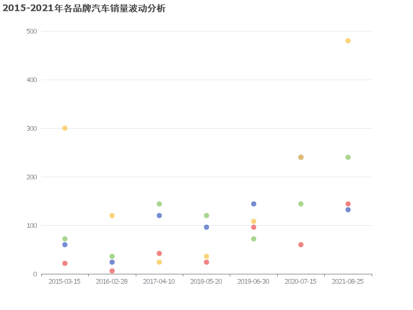
Task: Pick the blue point above 2016-02-28
Action: (x=112, y=262)
